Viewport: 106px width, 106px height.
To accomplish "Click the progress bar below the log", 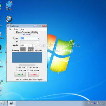I will click(x=27, y=64).
